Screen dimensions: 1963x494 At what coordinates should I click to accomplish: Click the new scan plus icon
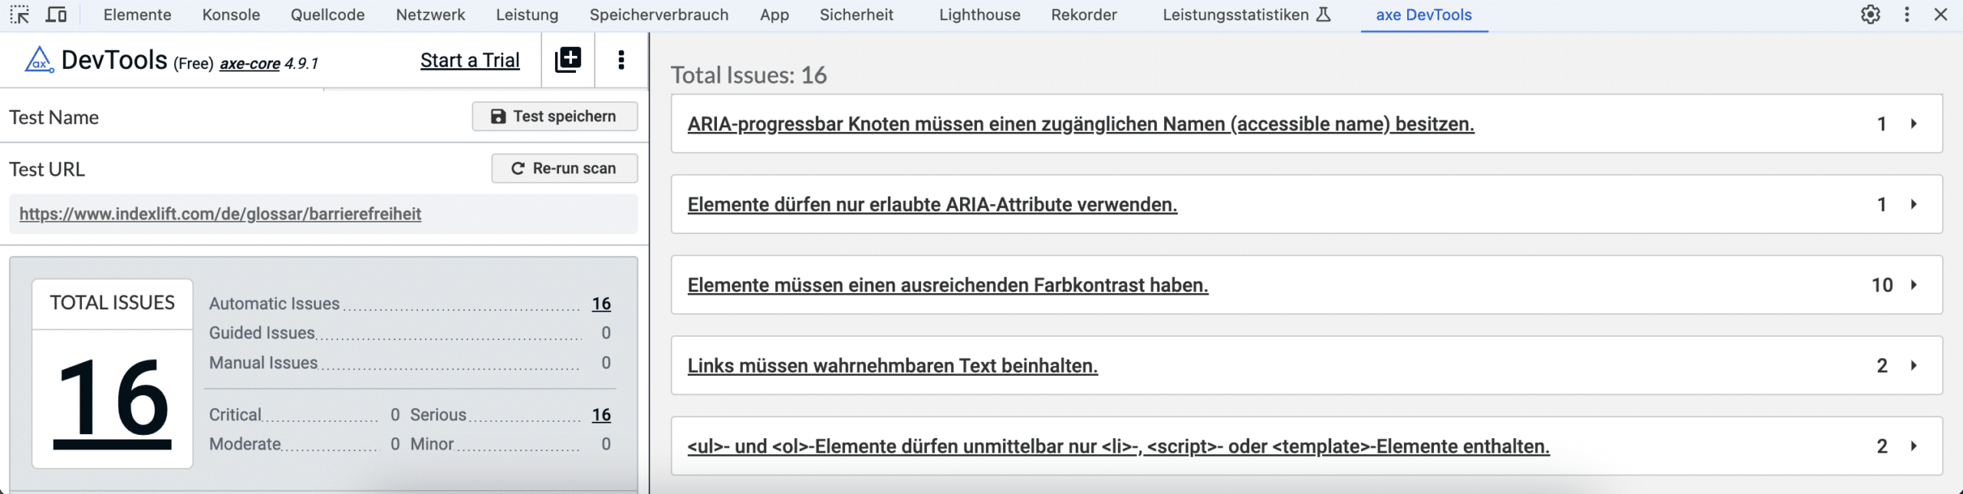(x=568, y=59)
